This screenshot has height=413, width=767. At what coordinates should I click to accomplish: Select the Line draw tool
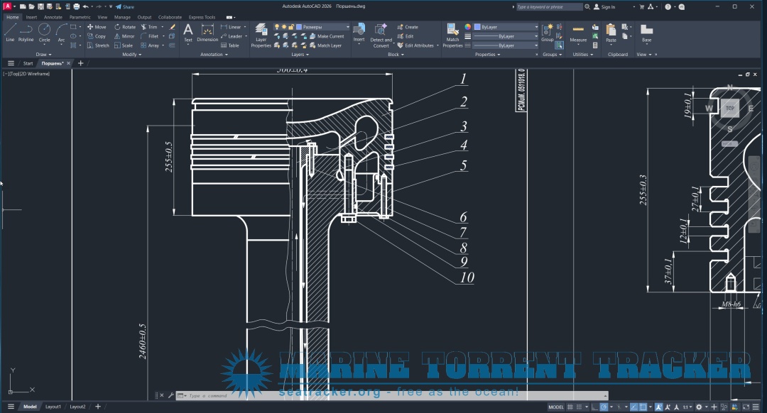click(x=10, y=33)
